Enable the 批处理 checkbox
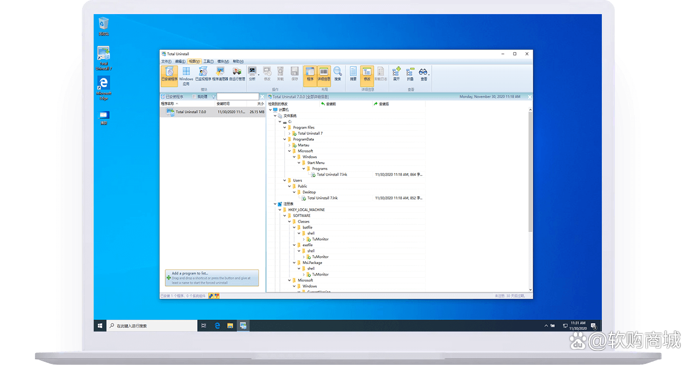This screenshot has height=365, width=695. tap(194, 97)
